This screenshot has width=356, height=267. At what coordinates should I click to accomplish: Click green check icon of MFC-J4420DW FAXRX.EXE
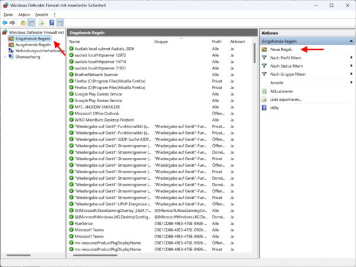(71, 107)
